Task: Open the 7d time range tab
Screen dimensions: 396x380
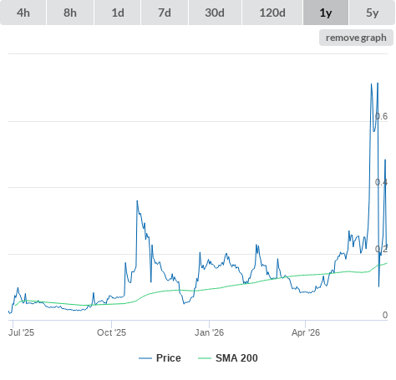Action: 165,13
